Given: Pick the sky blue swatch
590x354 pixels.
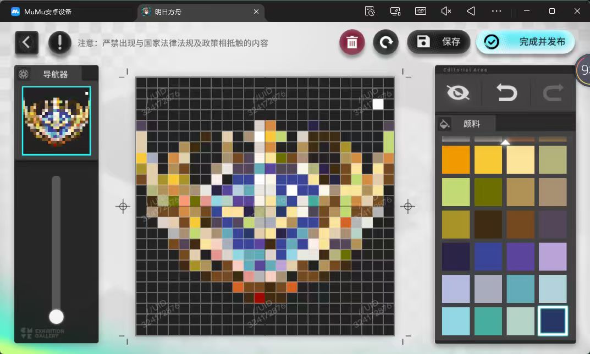Looking at the screenshot, I should 456,321.
